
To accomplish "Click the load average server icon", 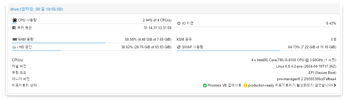I will (14, 28).
